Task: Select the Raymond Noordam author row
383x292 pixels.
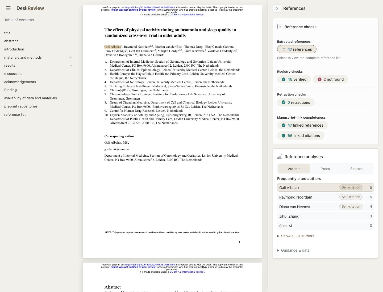Action: 326,197
